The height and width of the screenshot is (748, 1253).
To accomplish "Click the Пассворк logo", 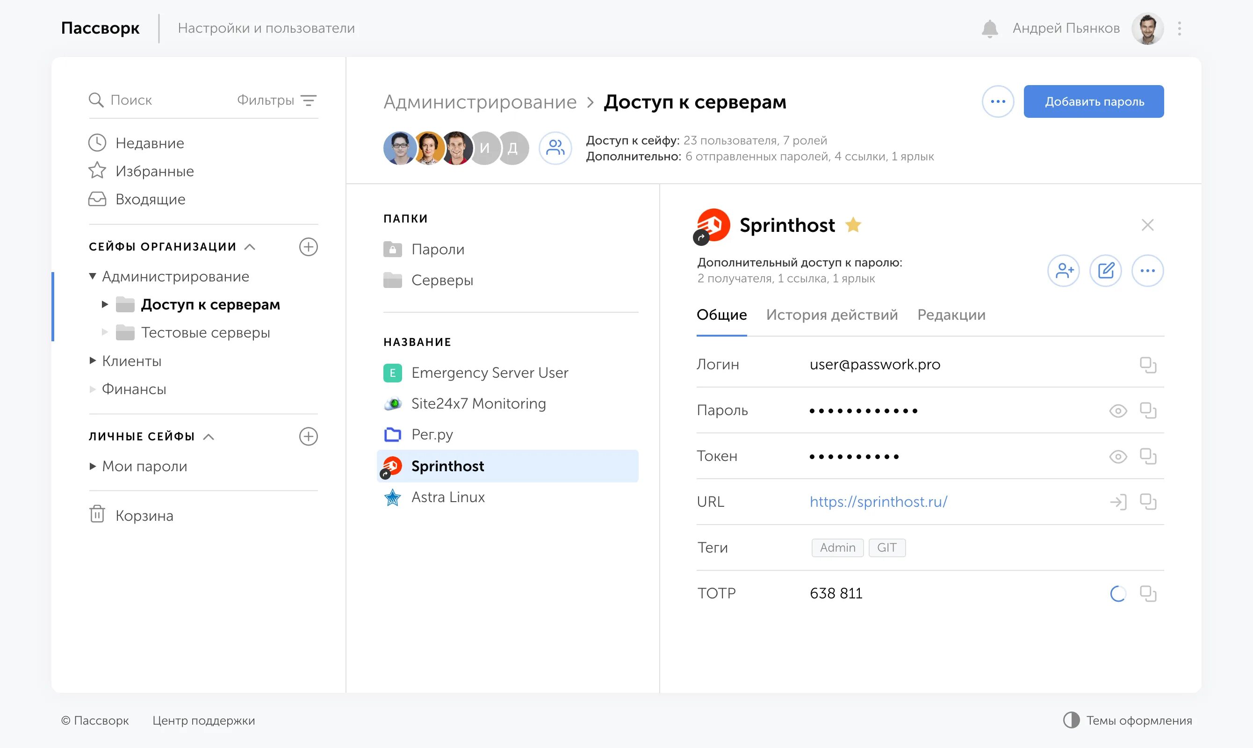I will coord(100,28).
